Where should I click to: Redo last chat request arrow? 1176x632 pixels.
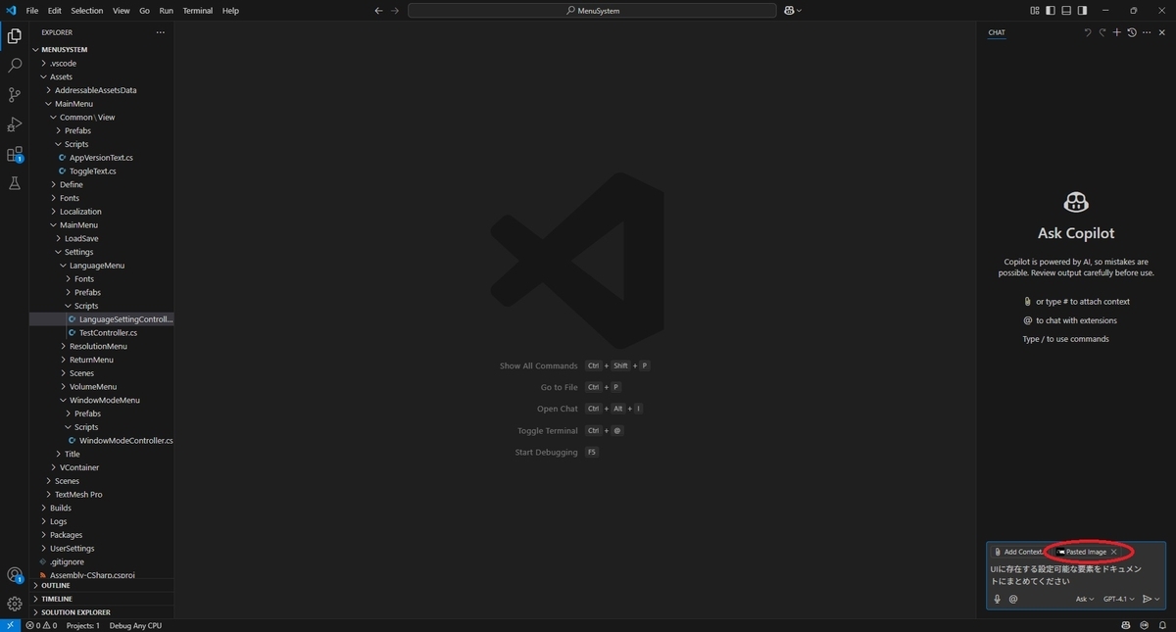click(x=1102, y=32)
